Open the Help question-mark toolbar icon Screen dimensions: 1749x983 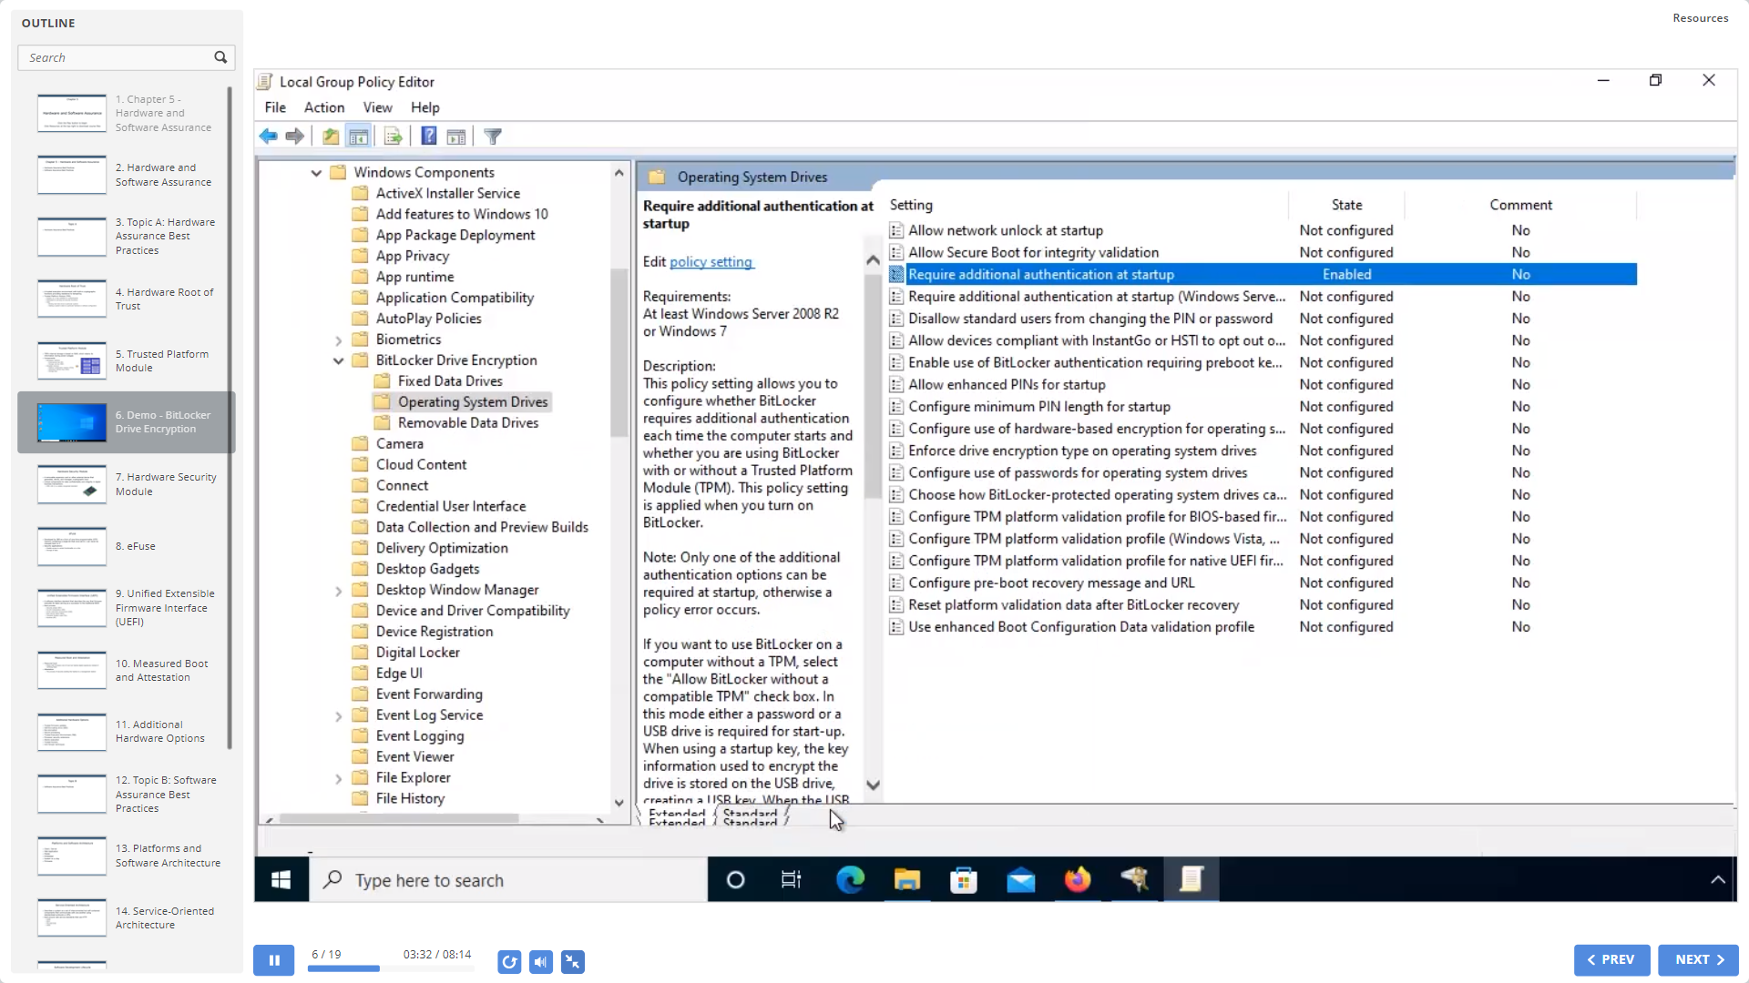429,137
